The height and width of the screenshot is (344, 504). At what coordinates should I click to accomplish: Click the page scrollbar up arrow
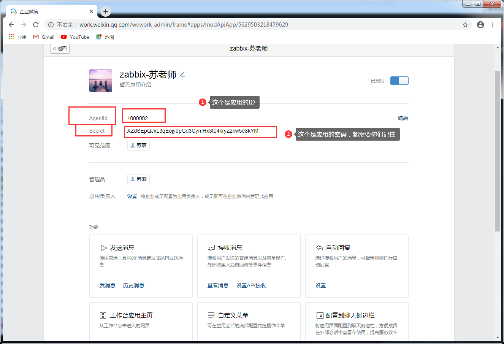tap(498, 48)
